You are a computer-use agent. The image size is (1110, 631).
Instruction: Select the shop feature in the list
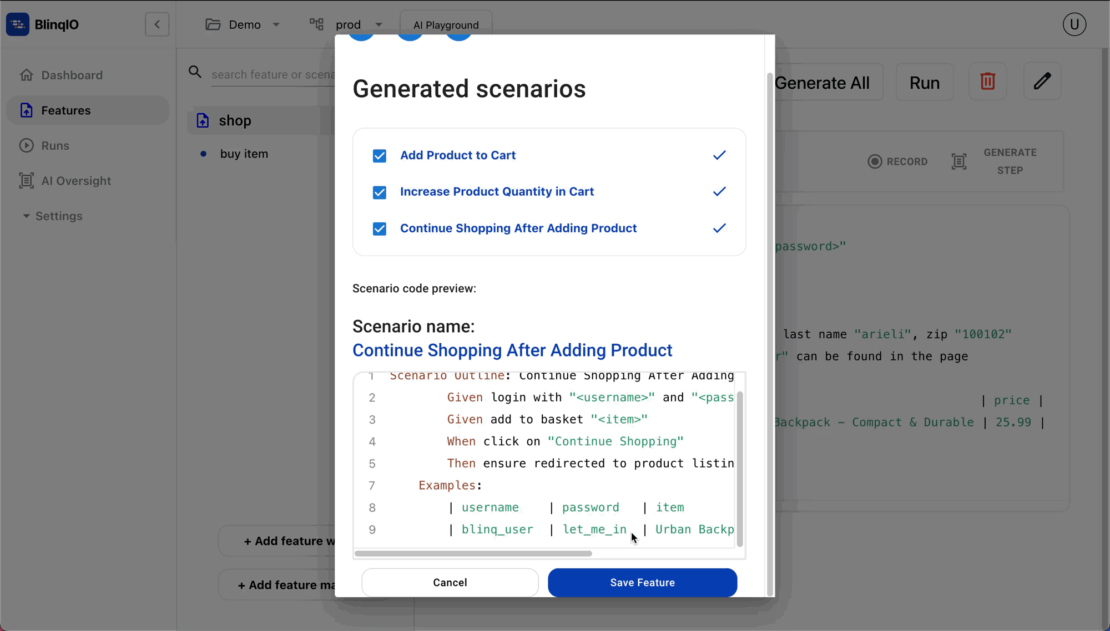(261, 120)
